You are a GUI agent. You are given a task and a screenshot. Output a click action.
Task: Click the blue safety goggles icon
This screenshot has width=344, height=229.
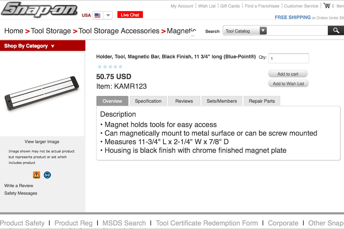tap(47, 175)
